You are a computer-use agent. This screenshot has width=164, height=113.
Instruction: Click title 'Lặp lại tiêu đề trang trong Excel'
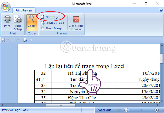coord(85,66)
